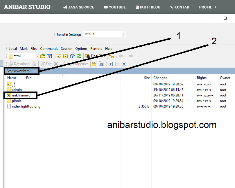The width and height of the screenshot is (235, 188).
Task: Create a new folder icon
Action: point(94,64)
